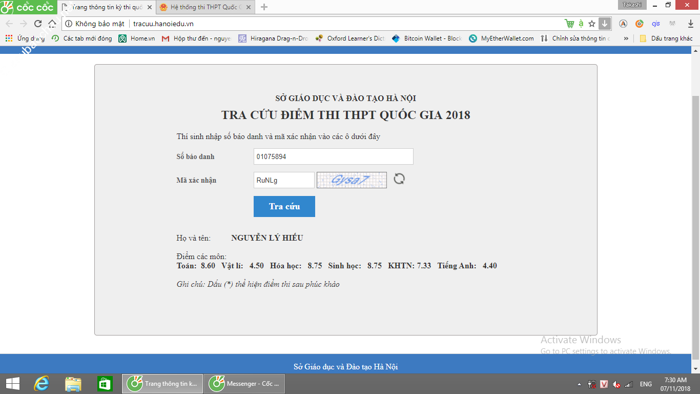Refresh the captcha verification image

pyautogui.click(x=399, y=179)
